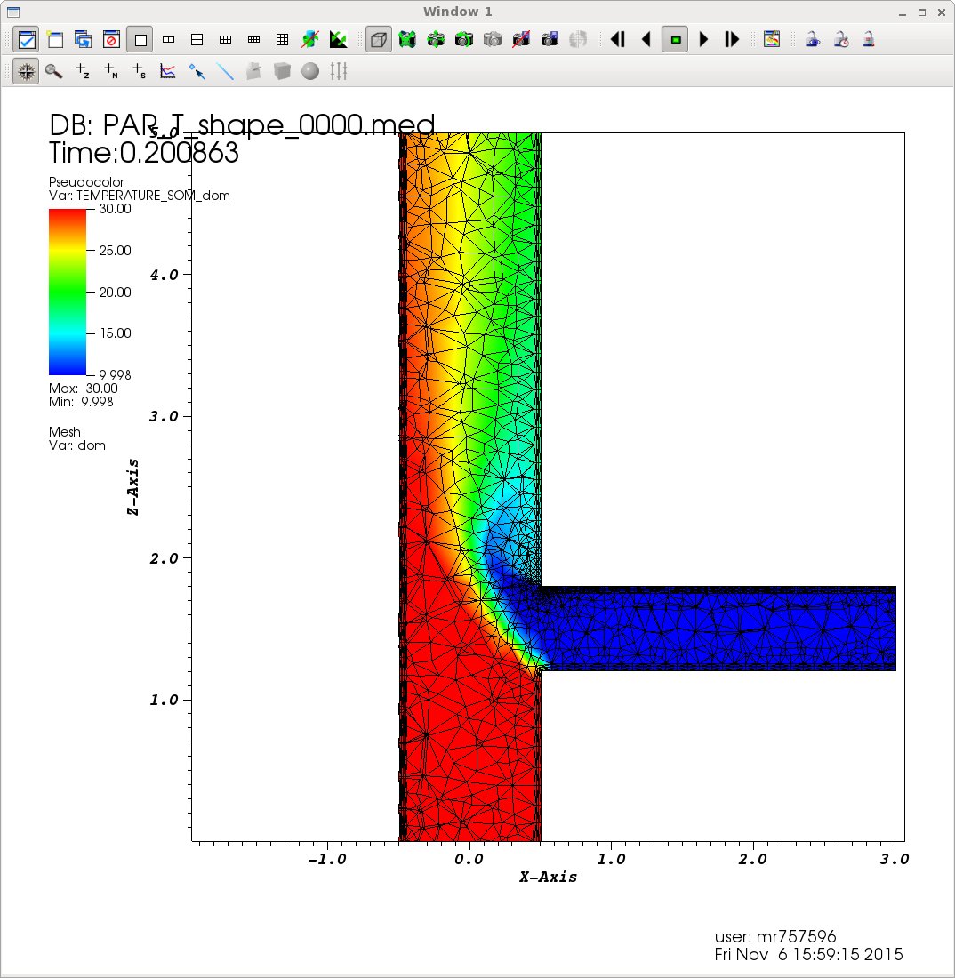Click the Axis Restriction tool sliders
The width and height of the screenshot is (955, 978).
pos(339,71)
